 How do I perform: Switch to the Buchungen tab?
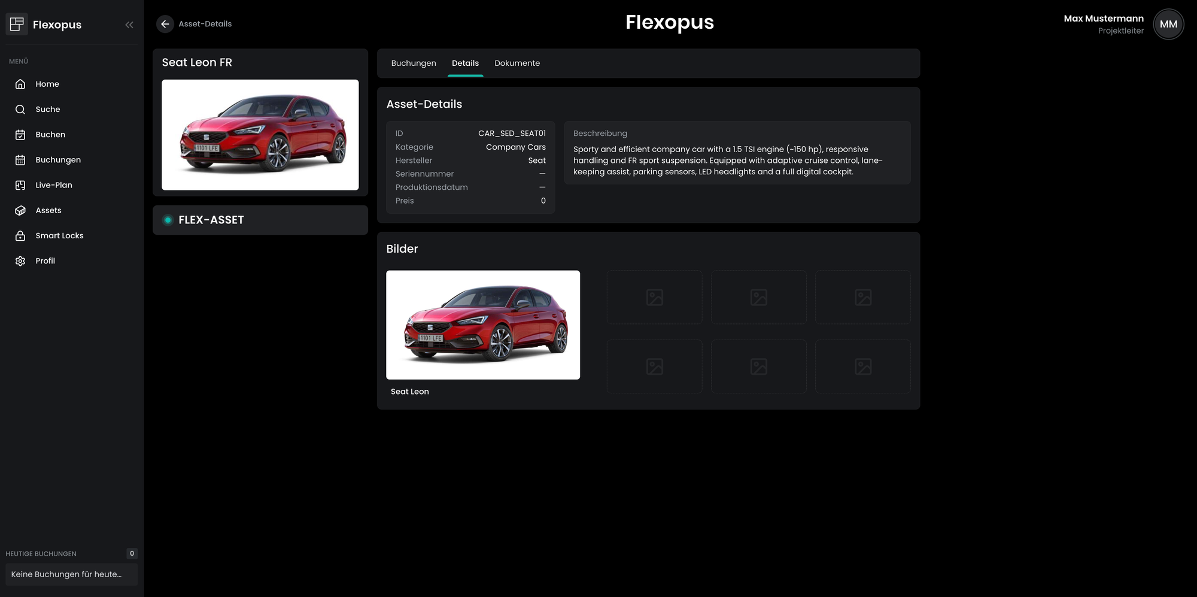[414, 63]
